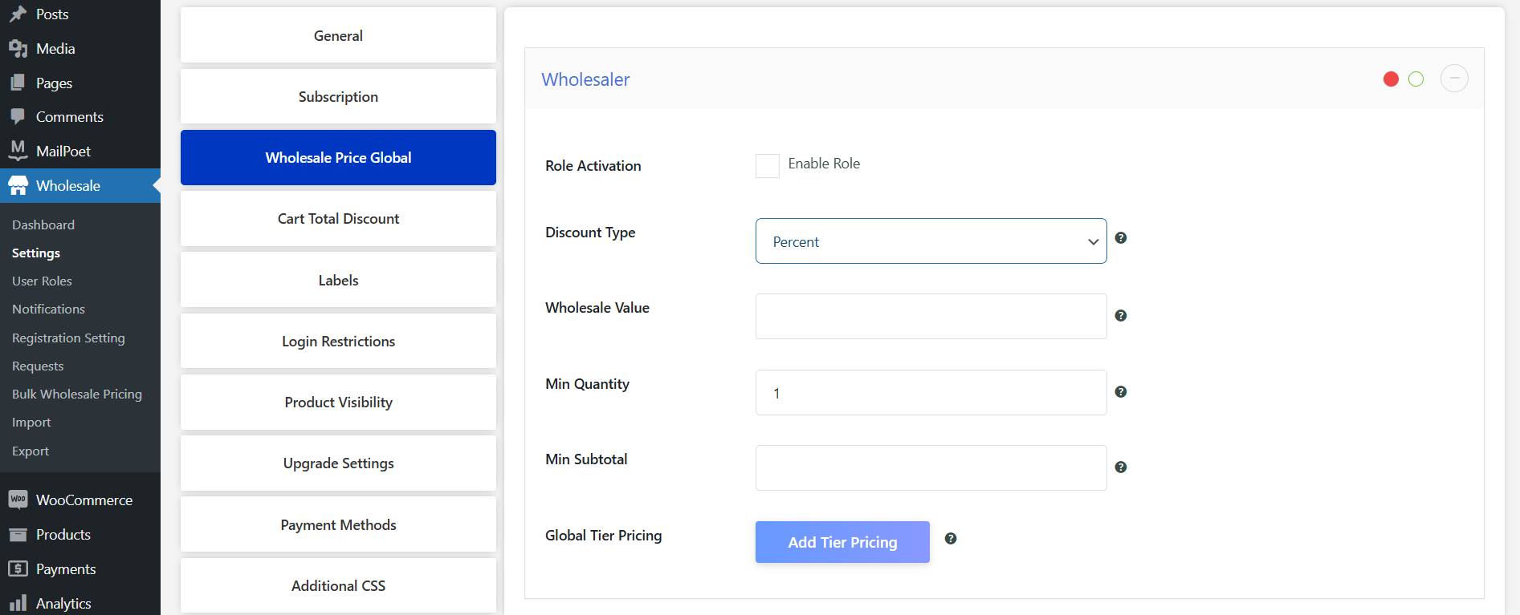Image resolution: width=1520 pixels, height=615 pixels.
Task: Click the Media menu label
Action: point(55,48)
